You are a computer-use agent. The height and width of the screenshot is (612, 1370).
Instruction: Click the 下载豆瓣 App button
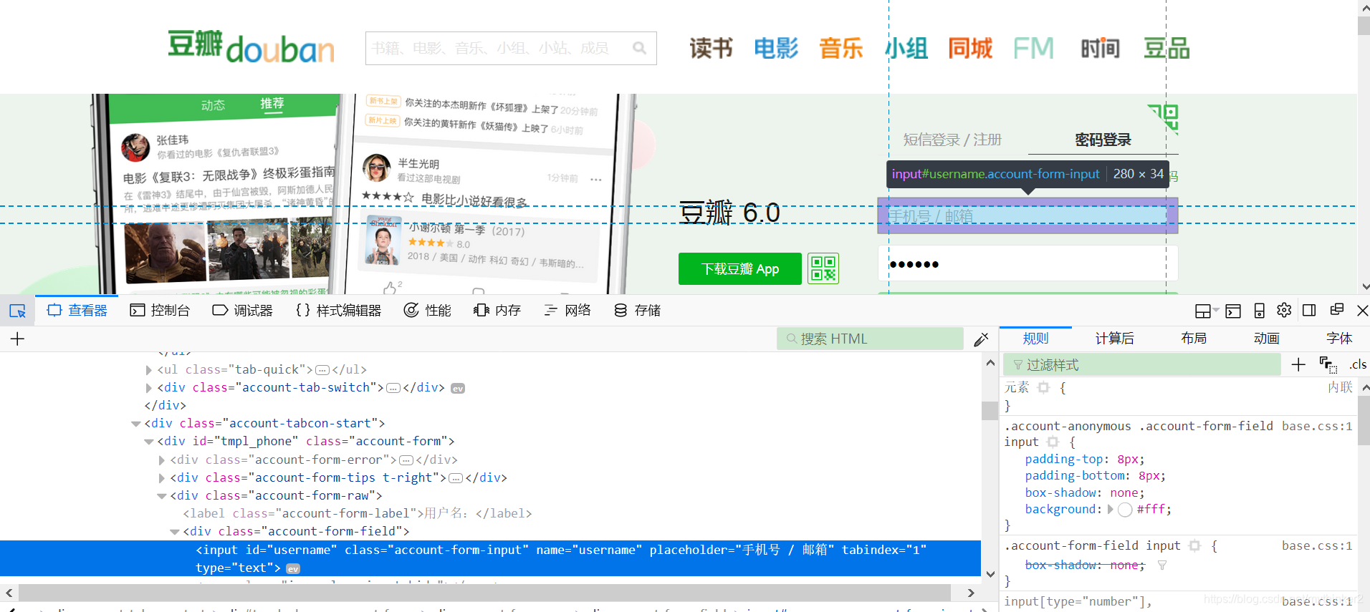[740, 269]
